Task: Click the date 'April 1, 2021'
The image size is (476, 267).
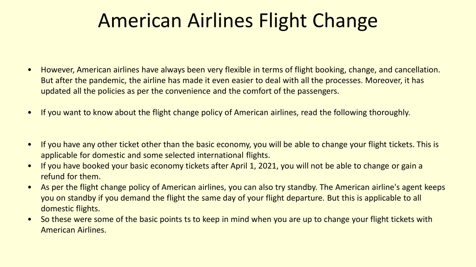Action: pyautogui.click(x=254, y=166)
